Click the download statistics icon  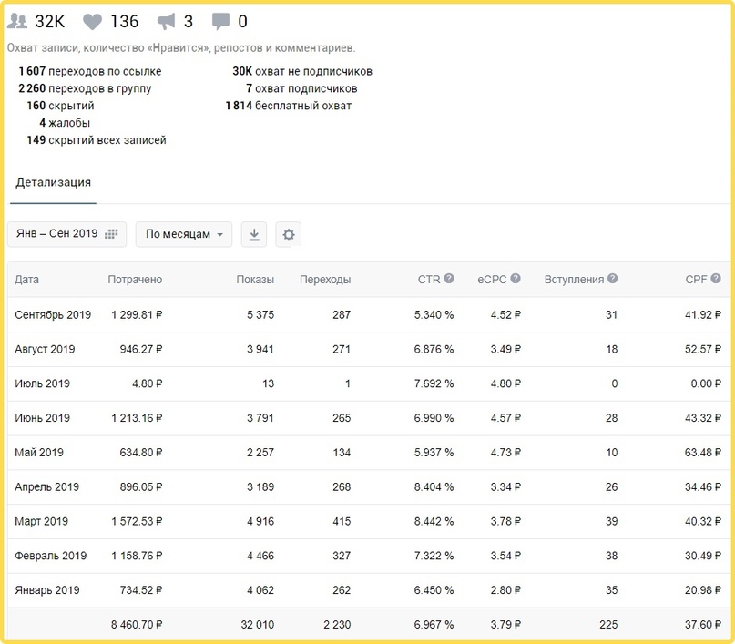point(254,234)
